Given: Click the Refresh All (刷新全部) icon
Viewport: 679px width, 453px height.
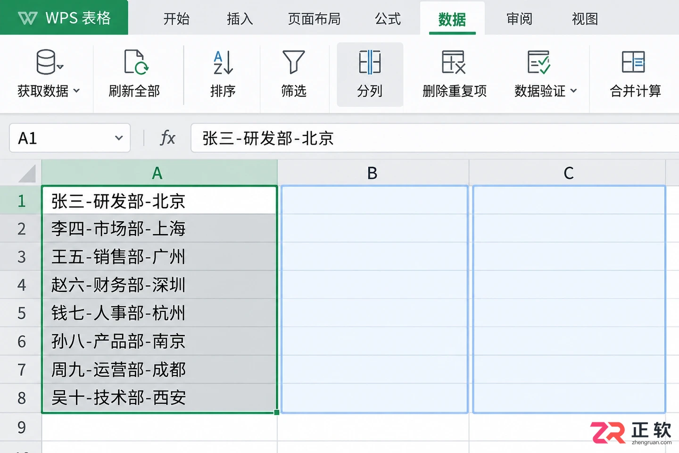Looking at the screenshot, I should click(135, 62).
